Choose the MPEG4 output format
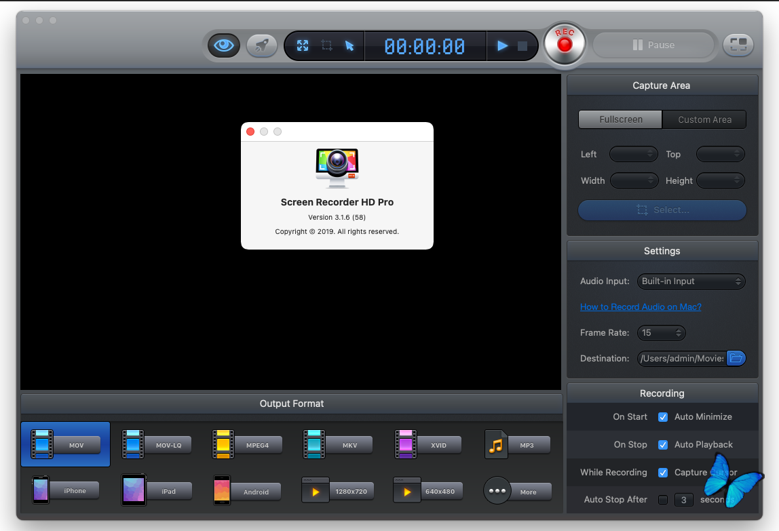This screenshot has width=779, height=531. pyautogui.click(x=247, y=444)
